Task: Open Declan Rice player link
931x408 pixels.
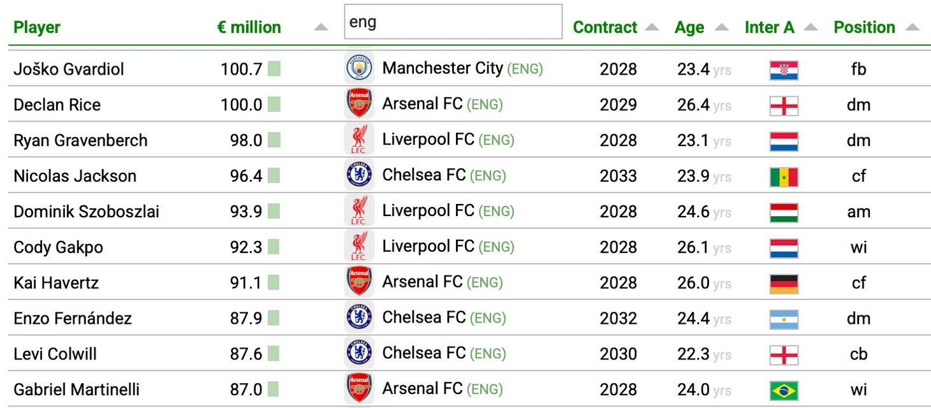Action: (57, 105)
